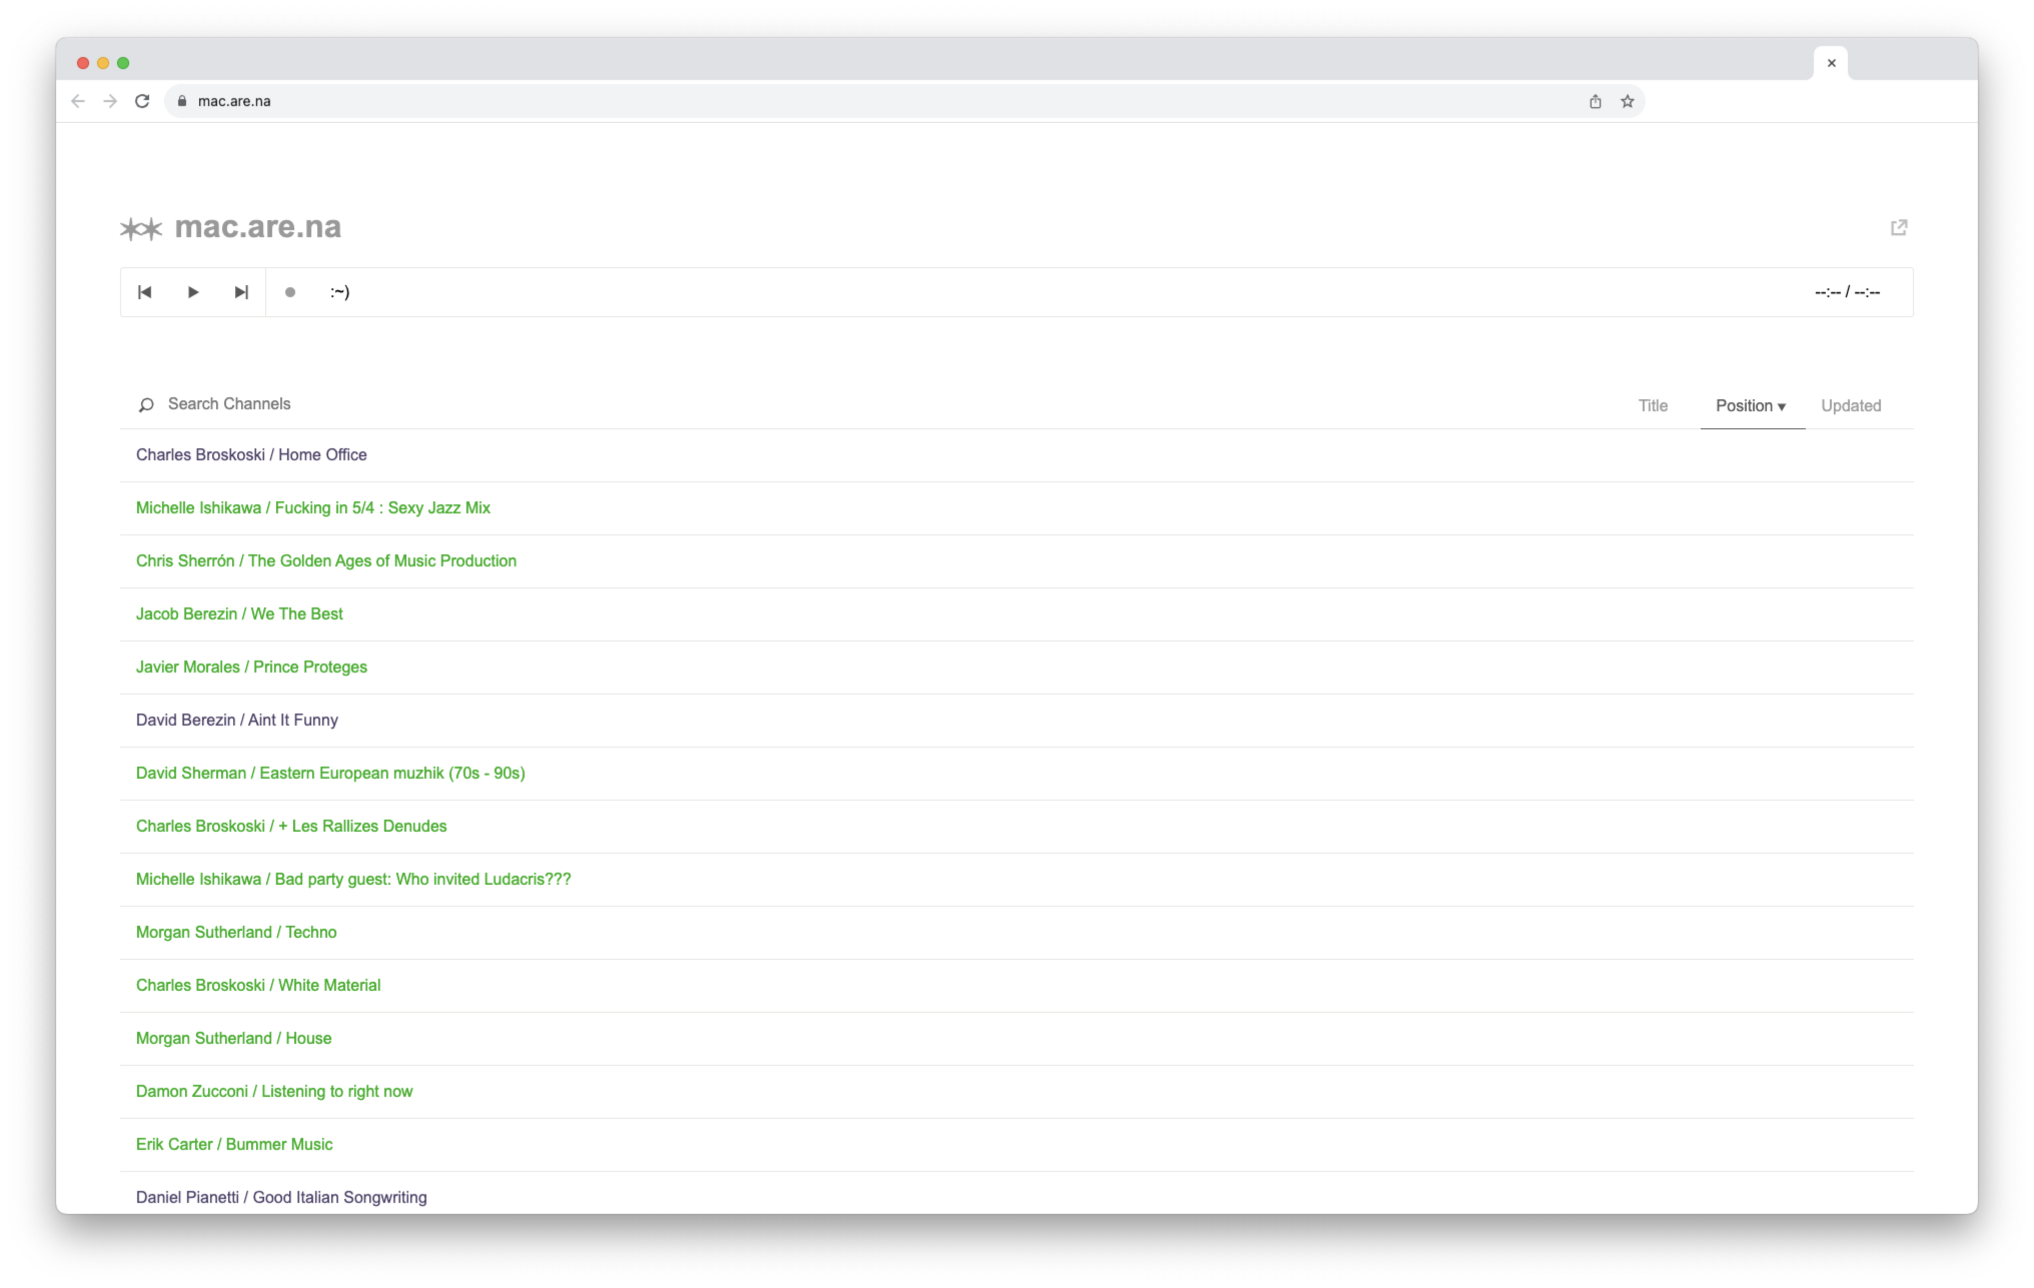Open external link icon at top right
2034x1288 pixels.
[x=1898, y=227]
